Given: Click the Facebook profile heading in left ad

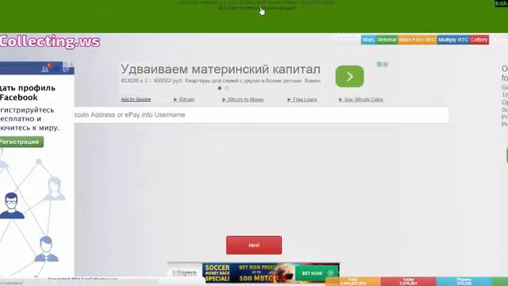Looking at the screenshot, I should [x=28, y=92].
